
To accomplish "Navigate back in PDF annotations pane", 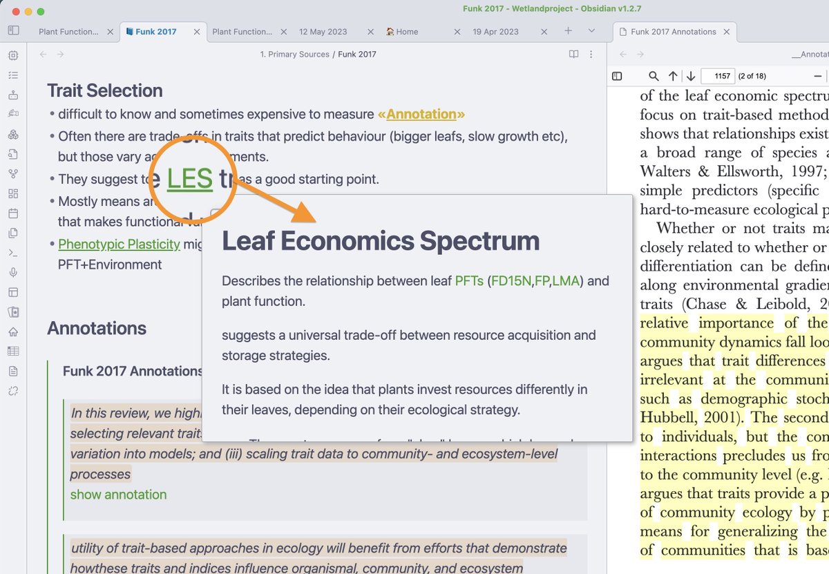I will (622, 55).
